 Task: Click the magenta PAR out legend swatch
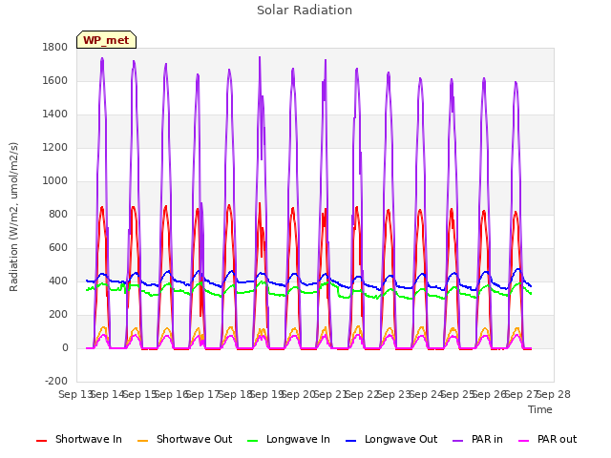524,441
